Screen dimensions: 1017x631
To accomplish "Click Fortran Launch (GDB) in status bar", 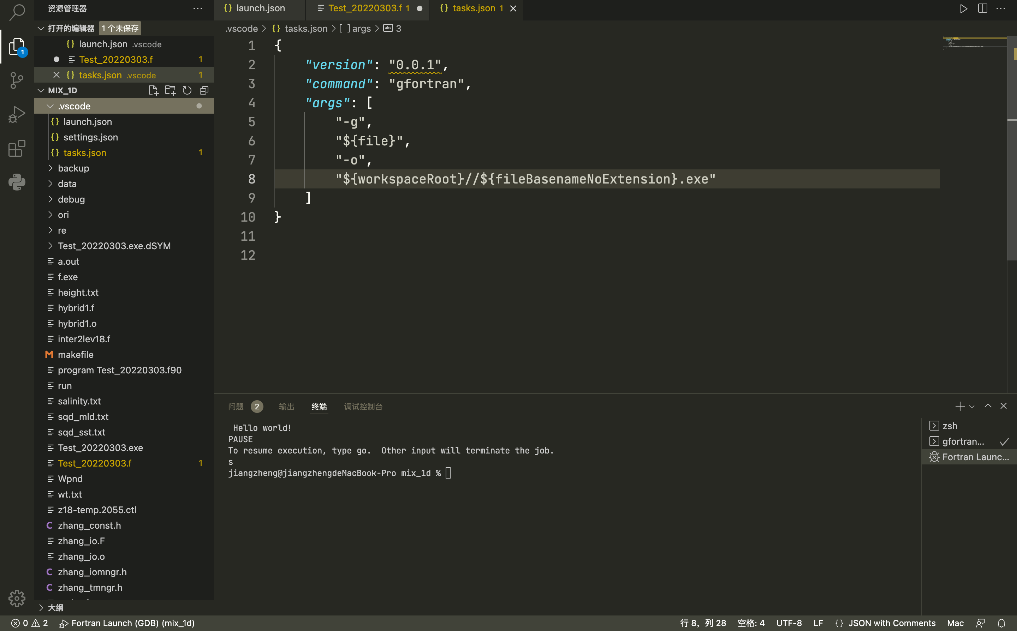I will tap(127, 623).
